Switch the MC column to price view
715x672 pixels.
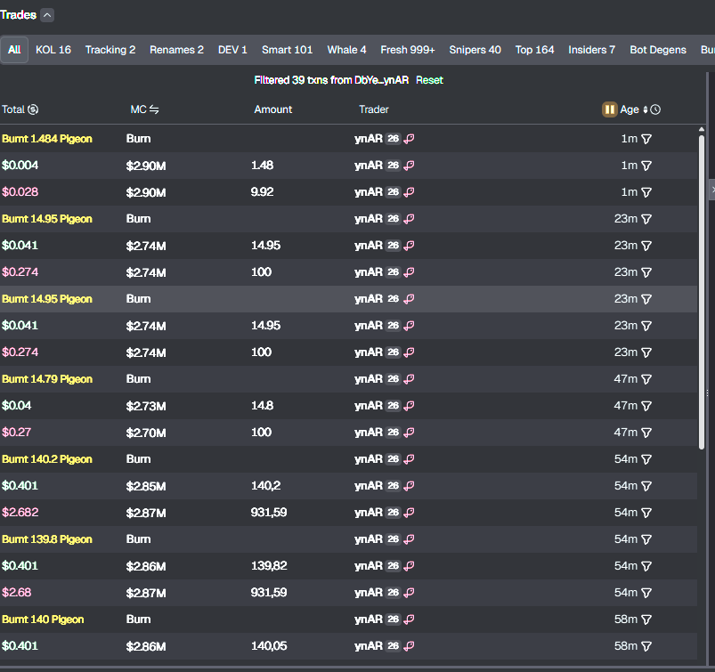(154, 109)
